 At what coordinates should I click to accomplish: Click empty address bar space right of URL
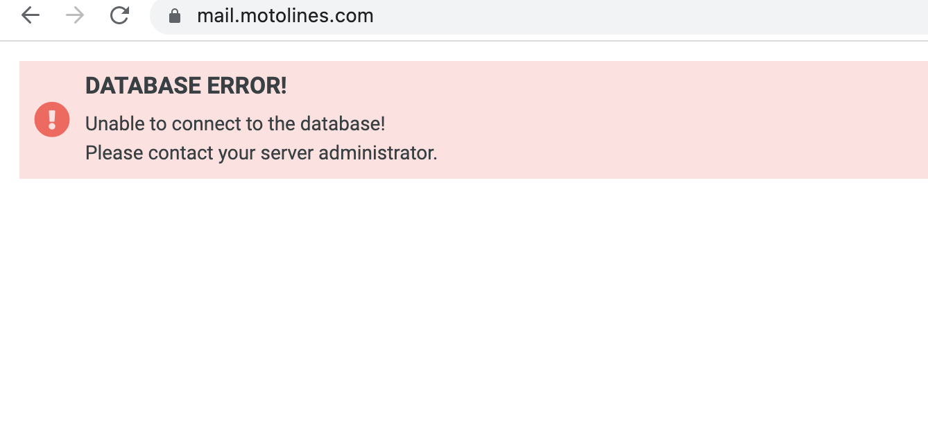(x=624, y=16)
